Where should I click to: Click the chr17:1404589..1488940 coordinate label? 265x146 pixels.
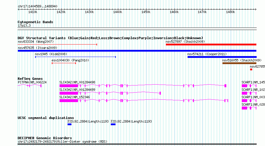[x=38, y=6]
